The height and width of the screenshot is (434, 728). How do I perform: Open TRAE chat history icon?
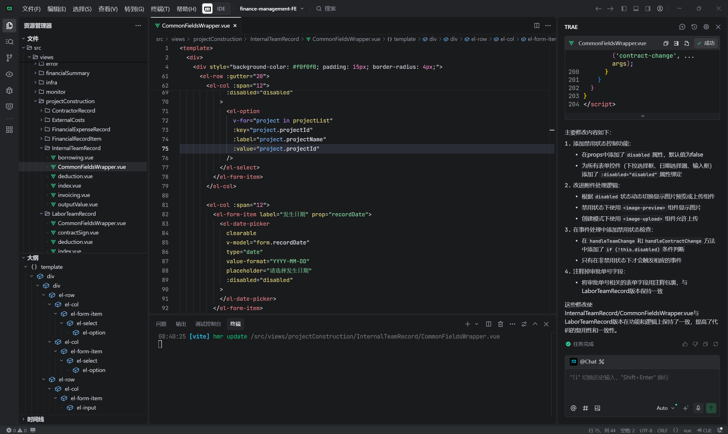tap(694, 27)
